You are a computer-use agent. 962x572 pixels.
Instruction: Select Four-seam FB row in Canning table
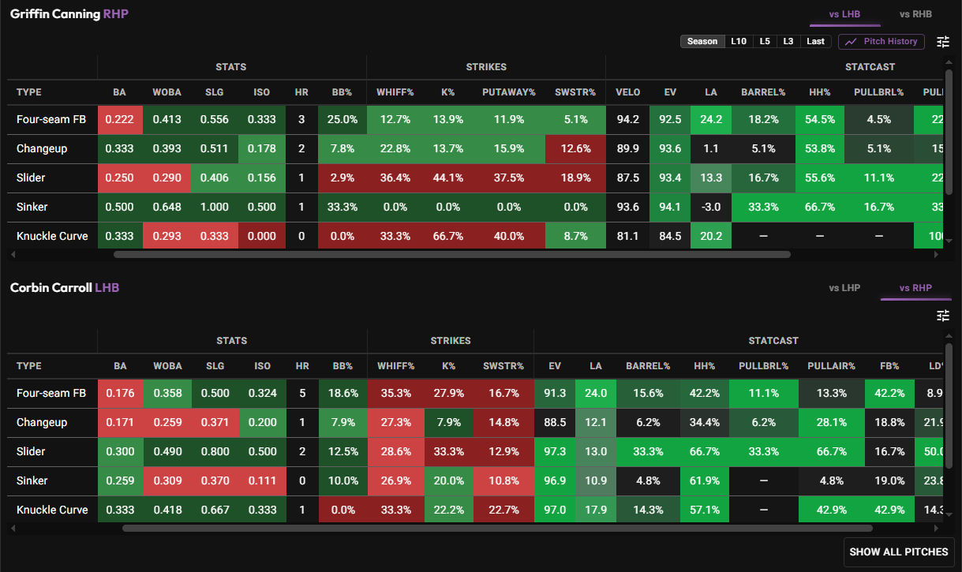pos(475,120)
